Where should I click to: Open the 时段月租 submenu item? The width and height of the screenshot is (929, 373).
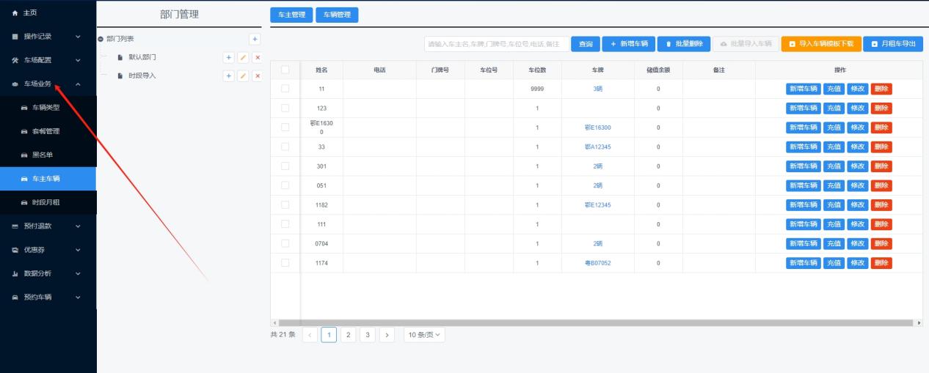48,202
